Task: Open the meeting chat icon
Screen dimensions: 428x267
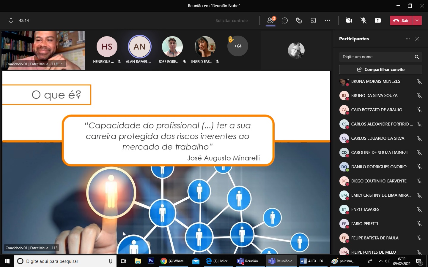Action: pyautogui.click(x=285, y=20)
